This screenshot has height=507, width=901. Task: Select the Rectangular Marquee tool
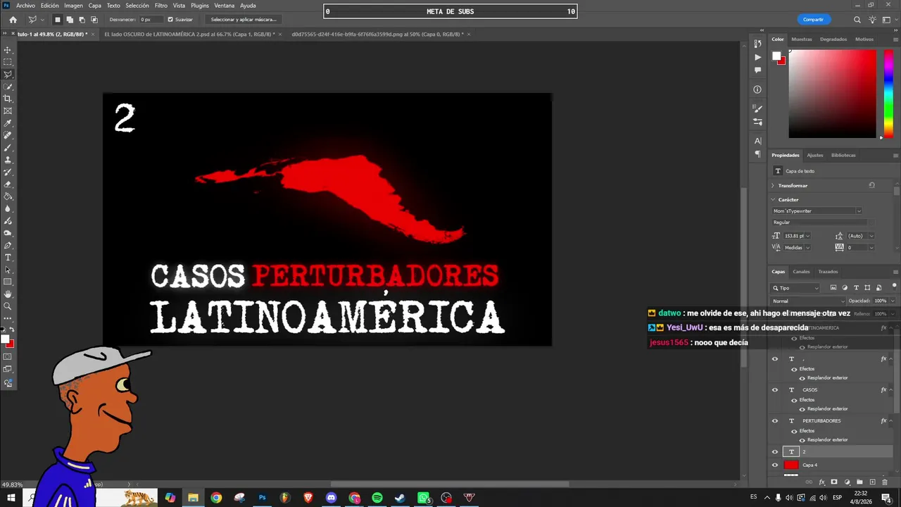(x=8, y=62)
